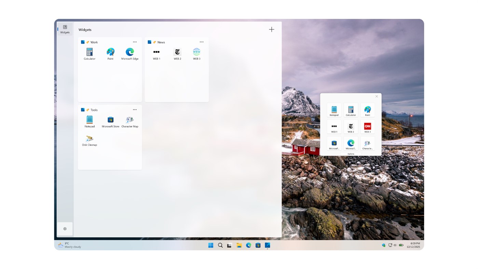The width and height of the screenshot is (478, 269).
Task: Add a new widget using the plus button
Action: pos(271,29)
